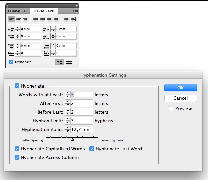The height and width of the screenshot is (180, 208).
Task: Toggle Hyphenate Capitalised Words checkbox
Action: coord(17,149)
